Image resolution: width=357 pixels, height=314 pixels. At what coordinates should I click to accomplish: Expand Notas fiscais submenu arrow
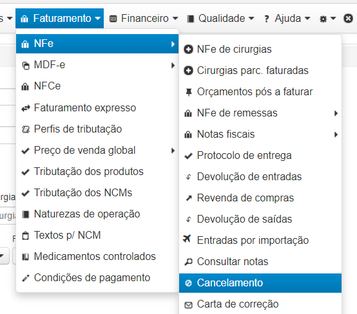(x=336, y=134)
